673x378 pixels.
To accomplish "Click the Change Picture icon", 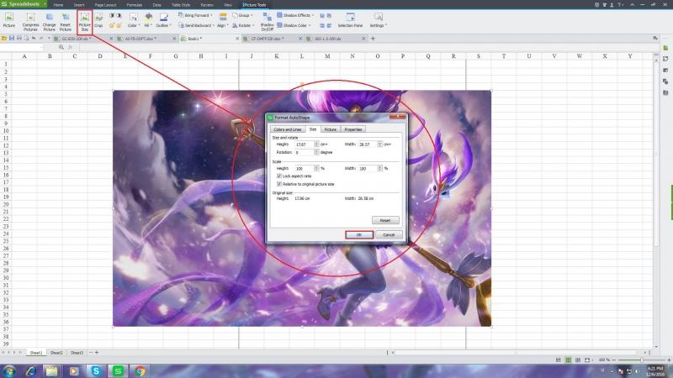I will pos(49,20).
